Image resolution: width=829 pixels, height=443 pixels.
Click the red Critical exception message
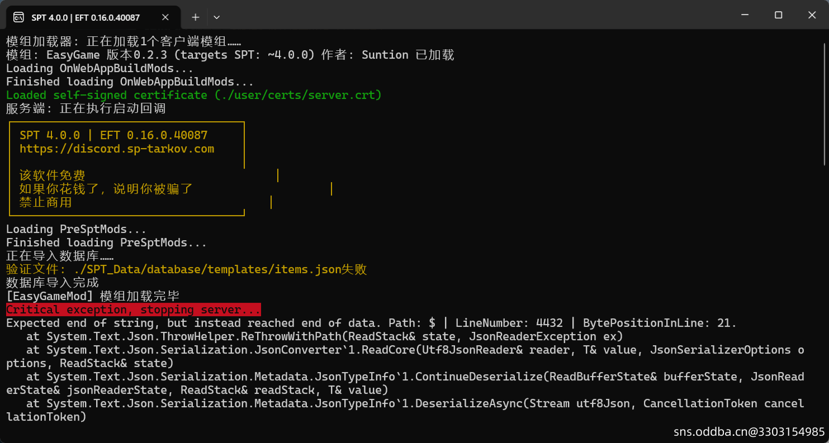(133, 310)
